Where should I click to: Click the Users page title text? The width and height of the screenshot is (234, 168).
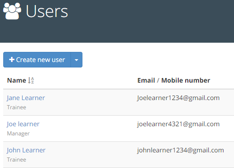47,11
